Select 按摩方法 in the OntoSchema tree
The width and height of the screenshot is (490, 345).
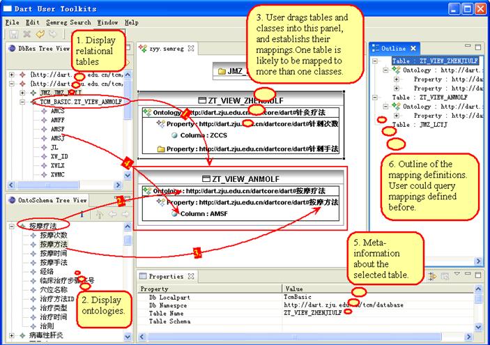point(53,245)
